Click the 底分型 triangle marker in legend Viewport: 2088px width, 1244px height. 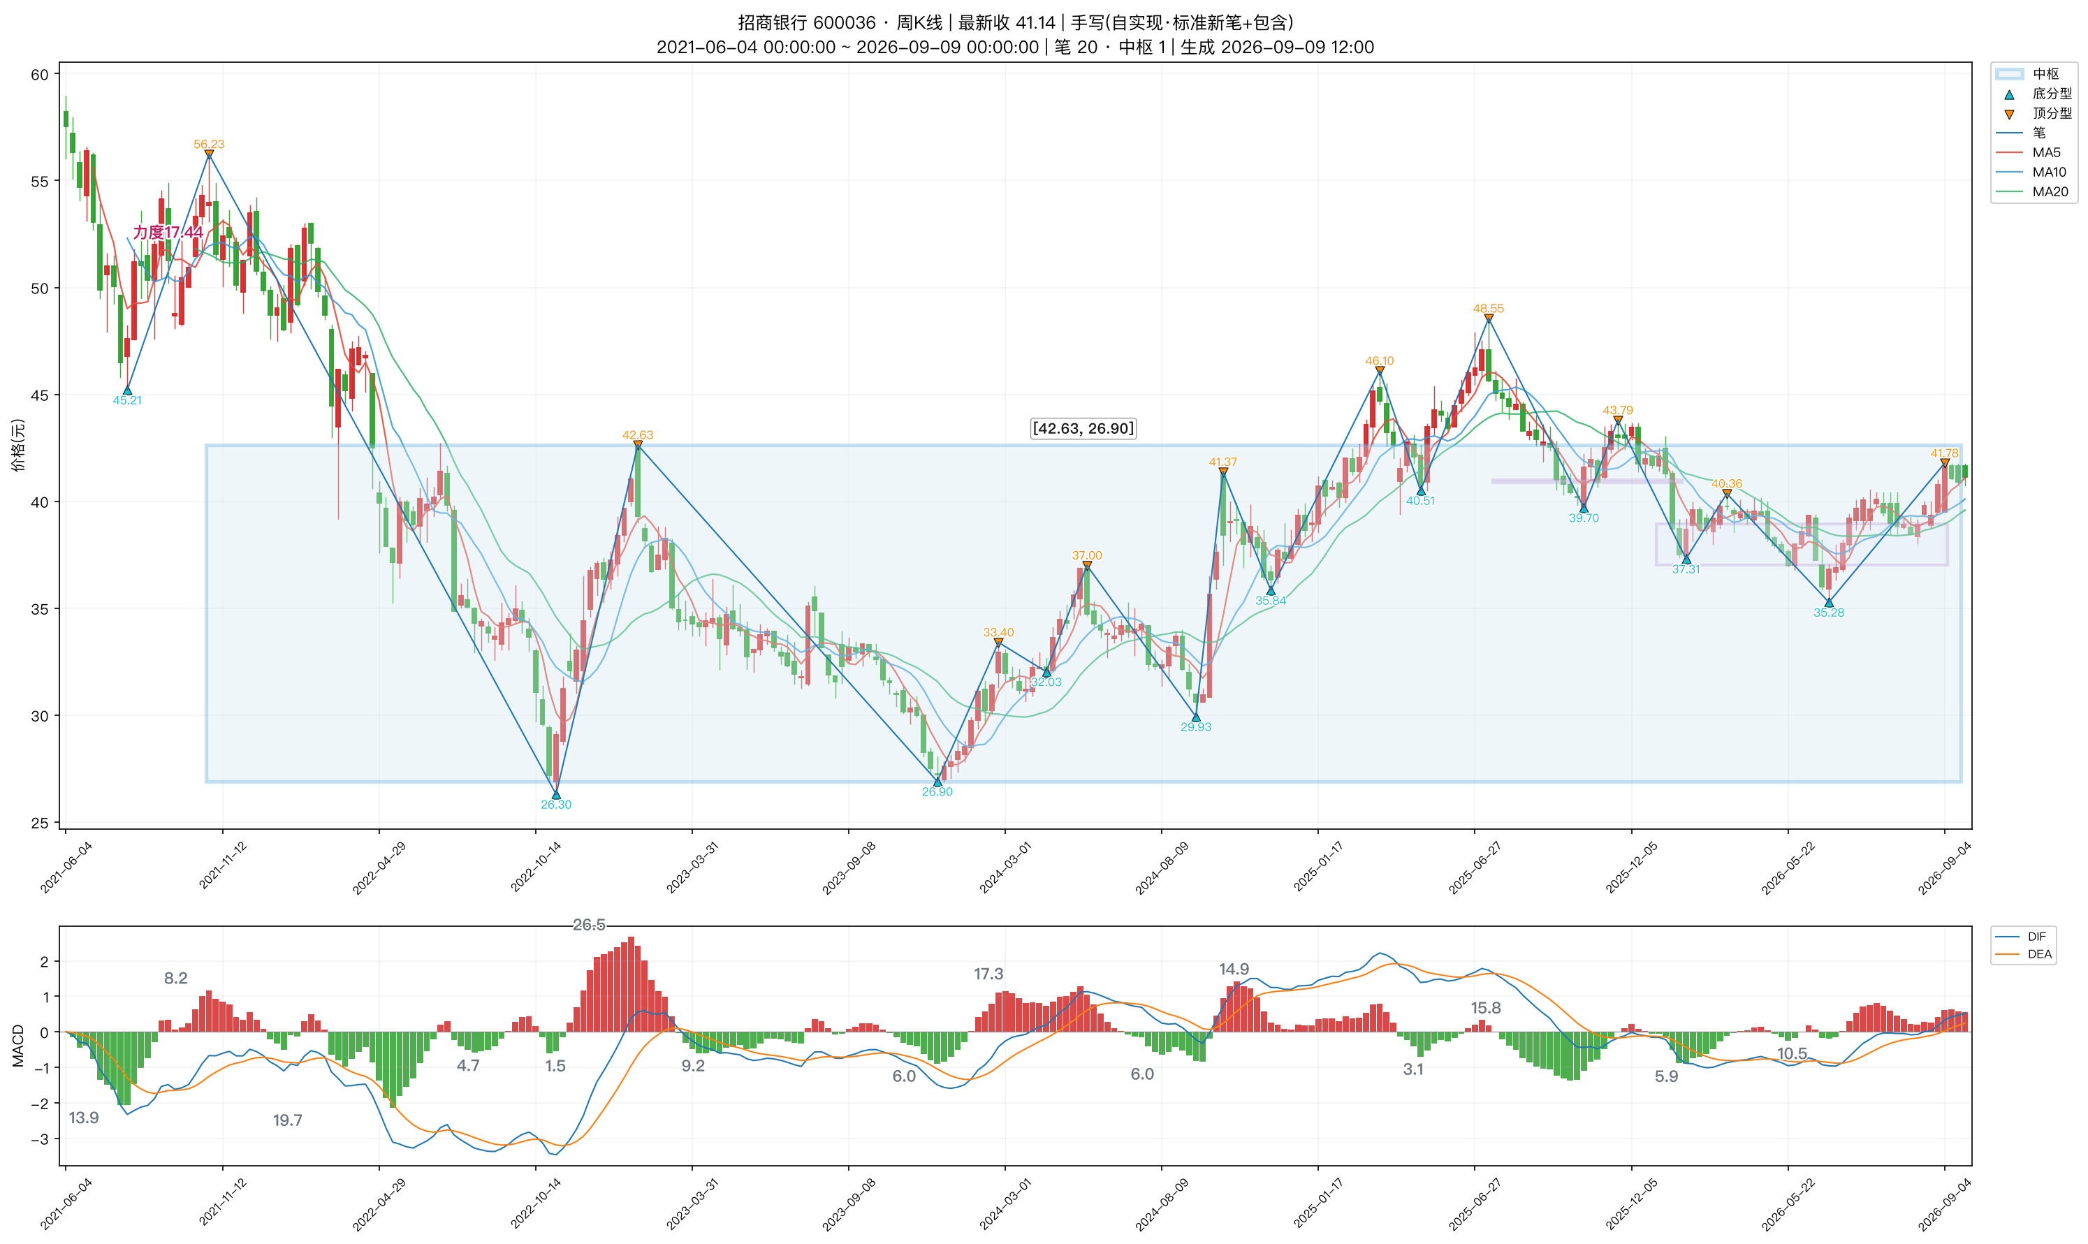coord(2009,94)
